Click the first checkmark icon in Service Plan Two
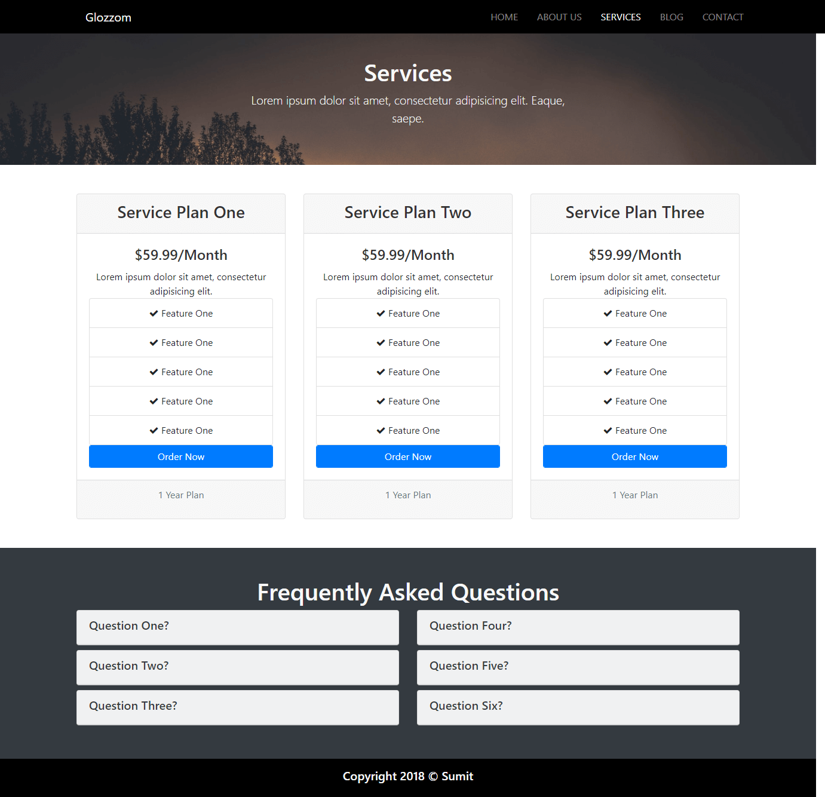This screenshot has height=797, width=825. (381, 314)
